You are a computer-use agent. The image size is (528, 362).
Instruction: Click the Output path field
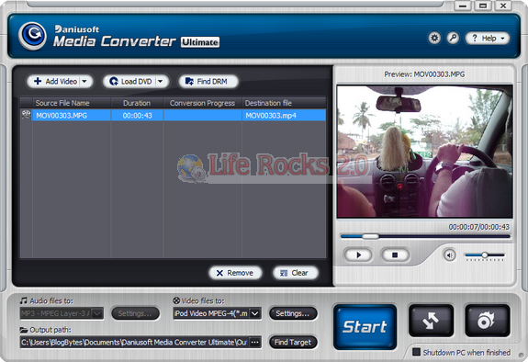[x=134, y=343]
